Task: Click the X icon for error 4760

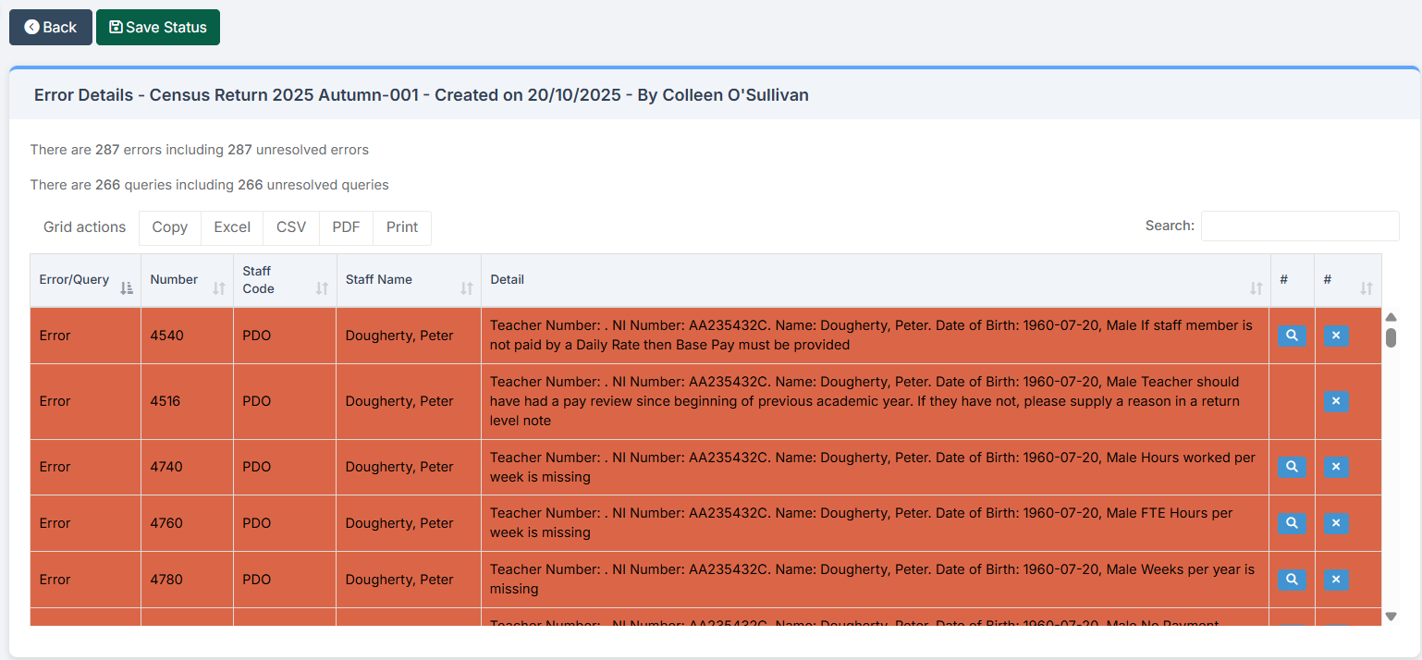Action: click(1336, 523)
